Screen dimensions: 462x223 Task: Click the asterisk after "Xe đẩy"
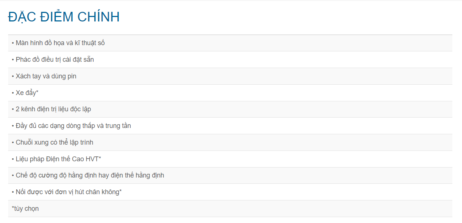click(37, 92)
